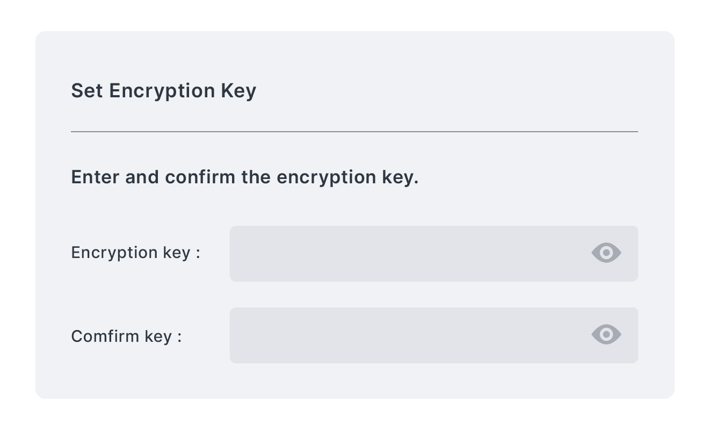This screenshot has height=430, width=709.
Task: Place the cursor in the upper password box
Action: click(376, 253)
